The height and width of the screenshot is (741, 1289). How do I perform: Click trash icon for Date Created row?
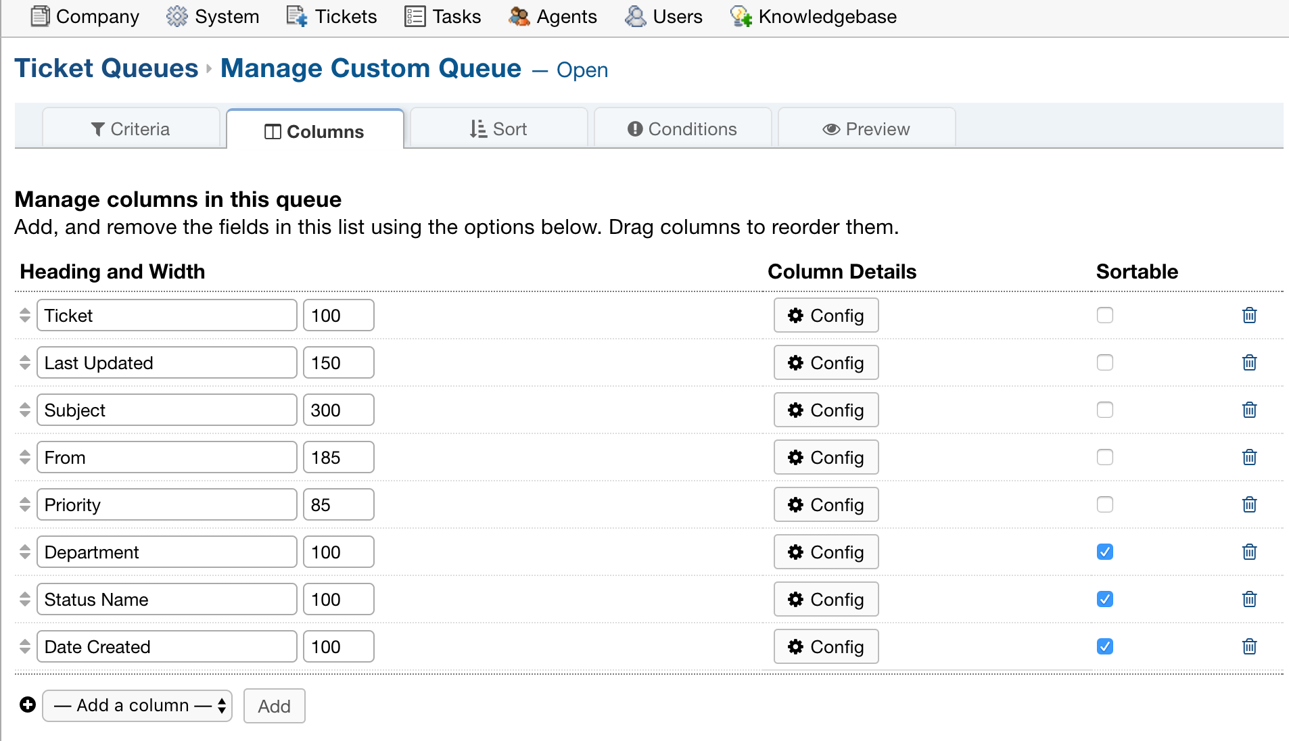pyautogui.click(x=1249, y=646)
